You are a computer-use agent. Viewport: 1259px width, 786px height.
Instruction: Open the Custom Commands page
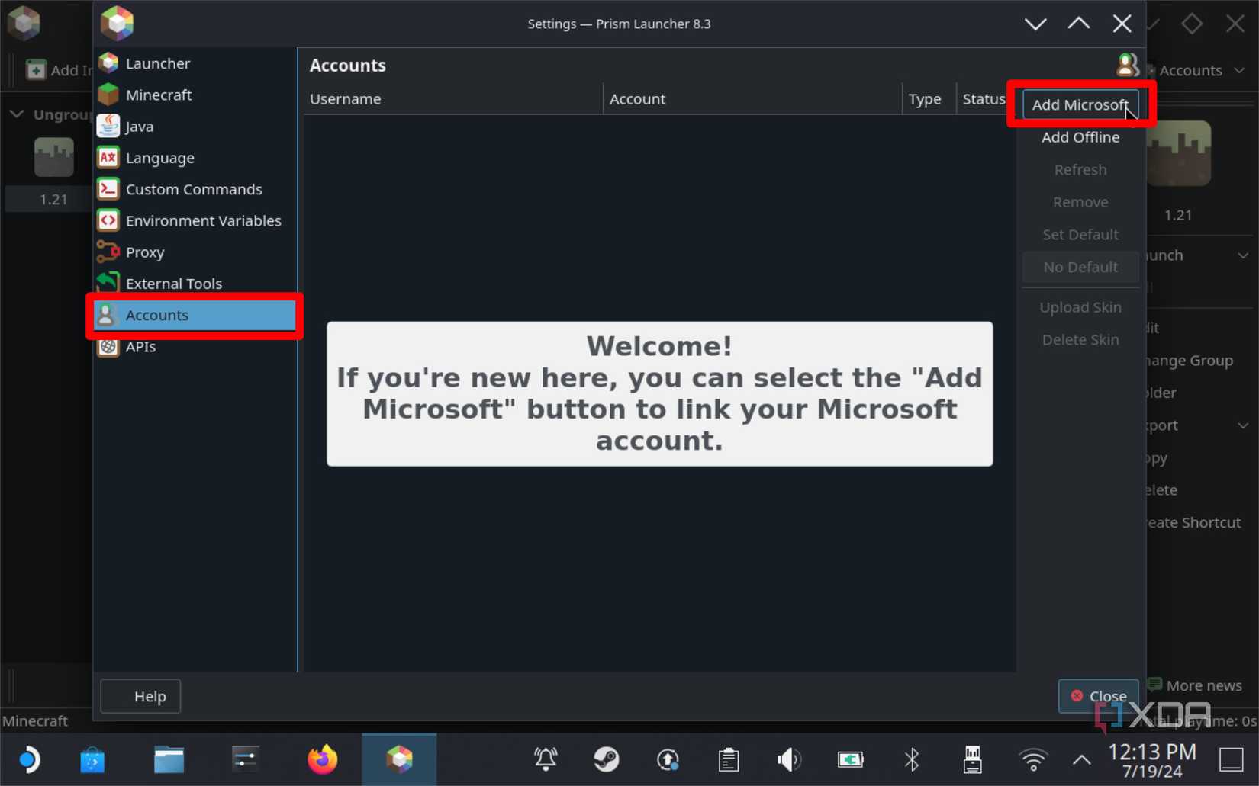(195, 189)
